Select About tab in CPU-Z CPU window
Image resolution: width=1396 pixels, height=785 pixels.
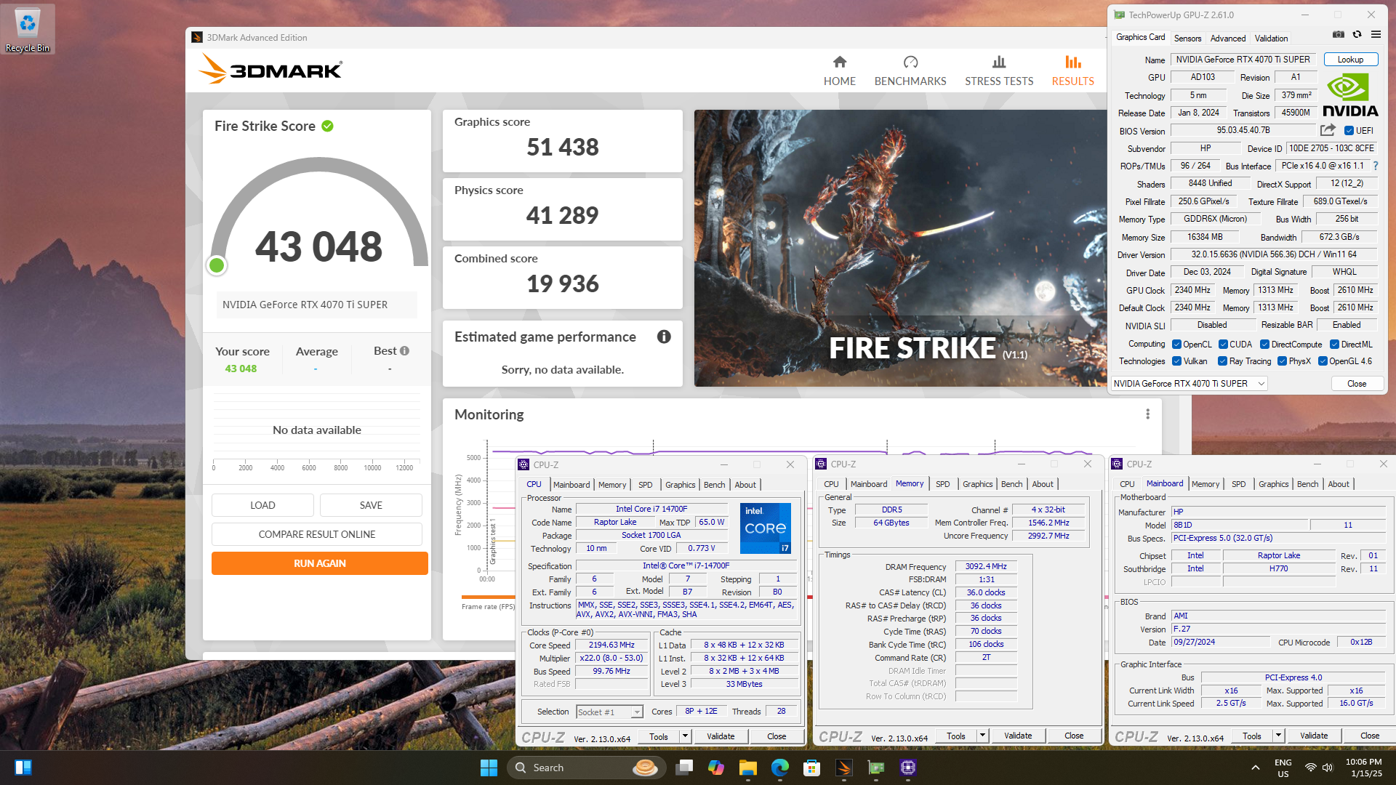tap(745, 485)
